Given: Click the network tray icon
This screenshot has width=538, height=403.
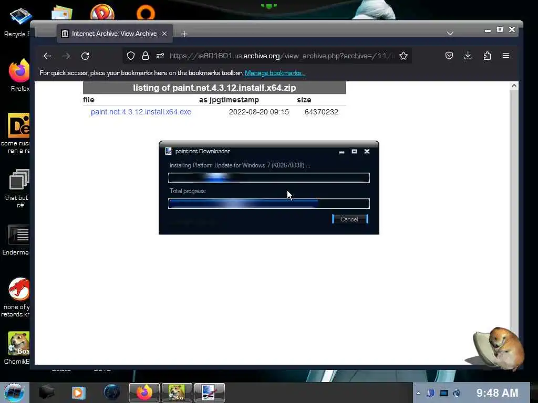Looking at the screenshot, I should coord(444,393).
